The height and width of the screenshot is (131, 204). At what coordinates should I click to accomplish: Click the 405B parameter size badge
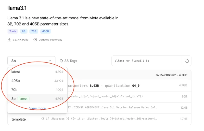click(x=45, y=31)
